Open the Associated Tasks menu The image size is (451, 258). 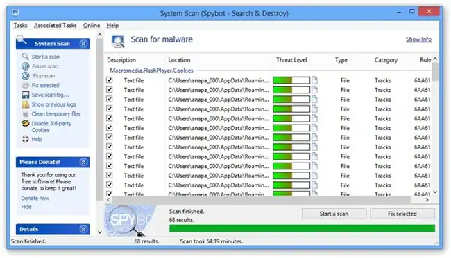(x=56, y=25)
